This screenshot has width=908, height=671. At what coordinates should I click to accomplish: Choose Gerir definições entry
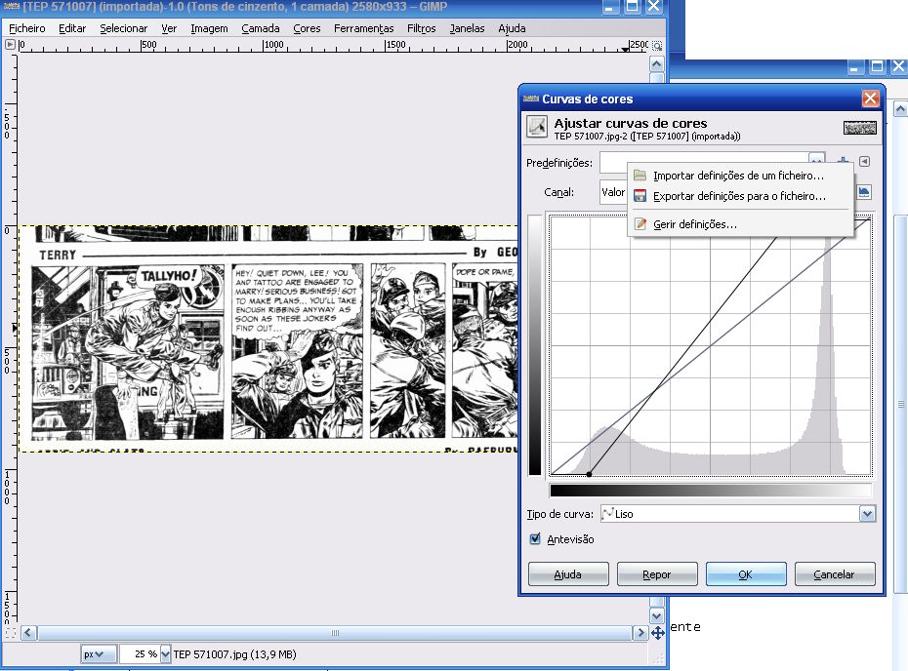tap(740, 224)
